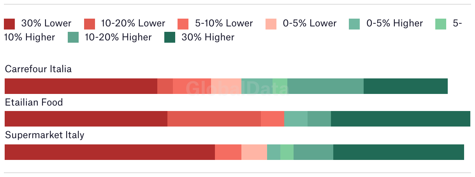Select the 30% Higher legend label
The image size is (475, 177).
click(208, 37)
